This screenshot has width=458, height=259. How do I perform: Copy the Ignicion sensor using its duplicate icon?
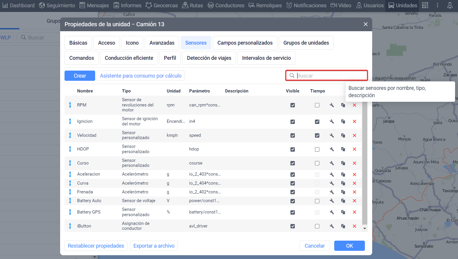coord(343,121)
